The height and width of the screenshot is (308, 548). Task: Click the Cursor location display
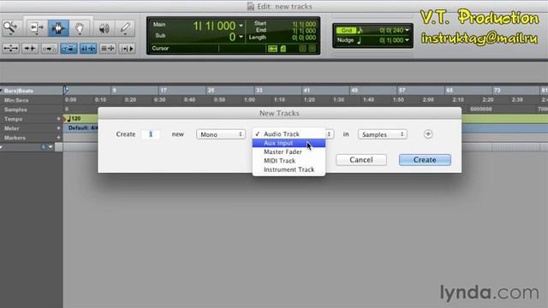click(208, 49)
